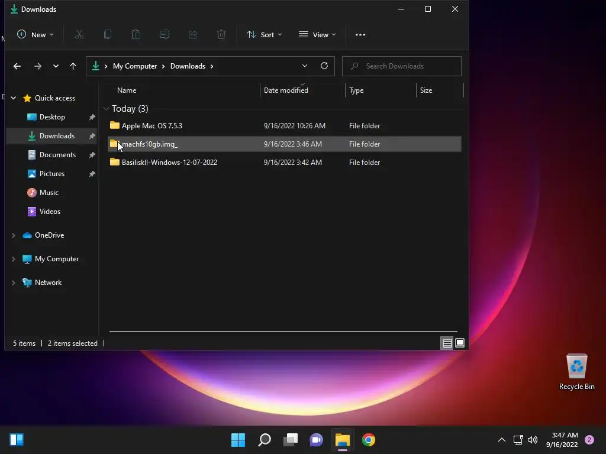
Task: Select BasiliskII-Windows-12-07-2022 folder name
Action: click(x=169, y=163)
